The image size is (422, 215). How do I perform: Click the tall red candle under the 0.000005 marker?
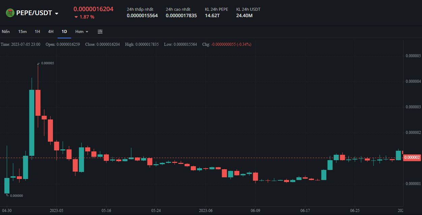pos(38,103)
